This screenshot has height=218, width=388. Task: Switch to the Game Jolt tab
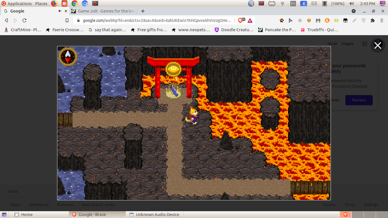[x=104, y=11]
